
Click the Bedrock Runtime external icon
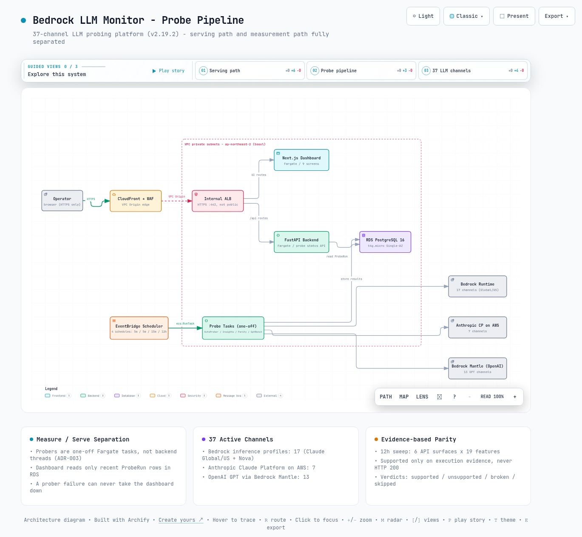(452, 280)
